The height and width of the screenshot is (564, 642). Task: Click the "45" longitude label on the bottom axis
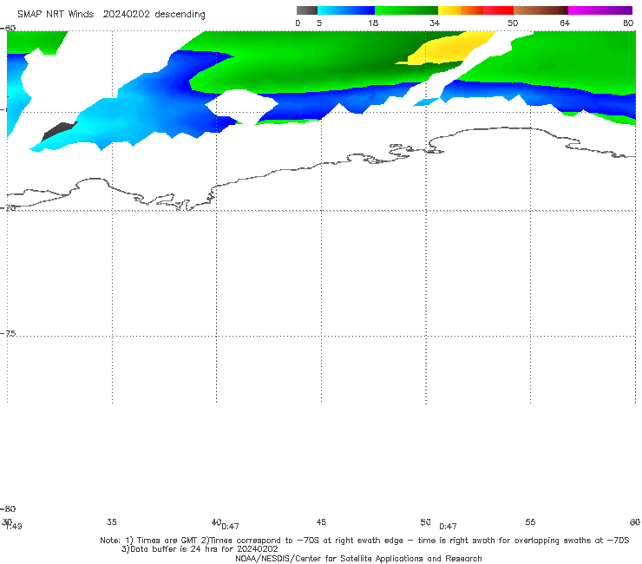(x=321, y=521)
